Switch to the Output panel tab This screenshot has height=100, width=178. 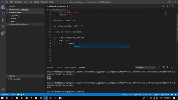click(x=59, y=67)
